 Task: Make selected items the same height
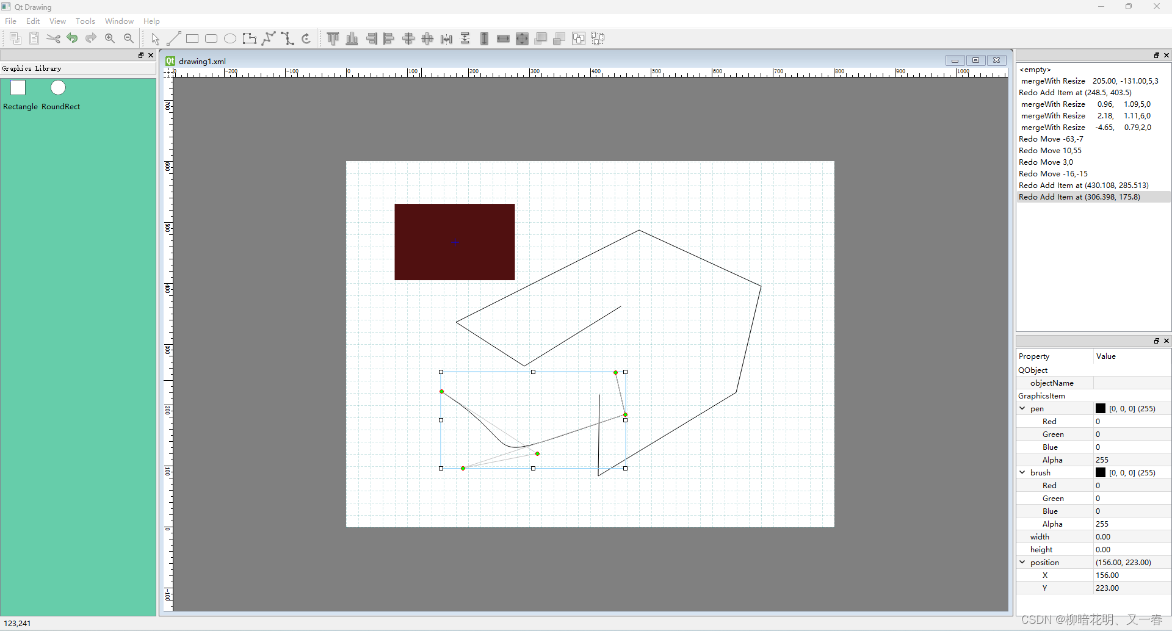click(484, 38)
